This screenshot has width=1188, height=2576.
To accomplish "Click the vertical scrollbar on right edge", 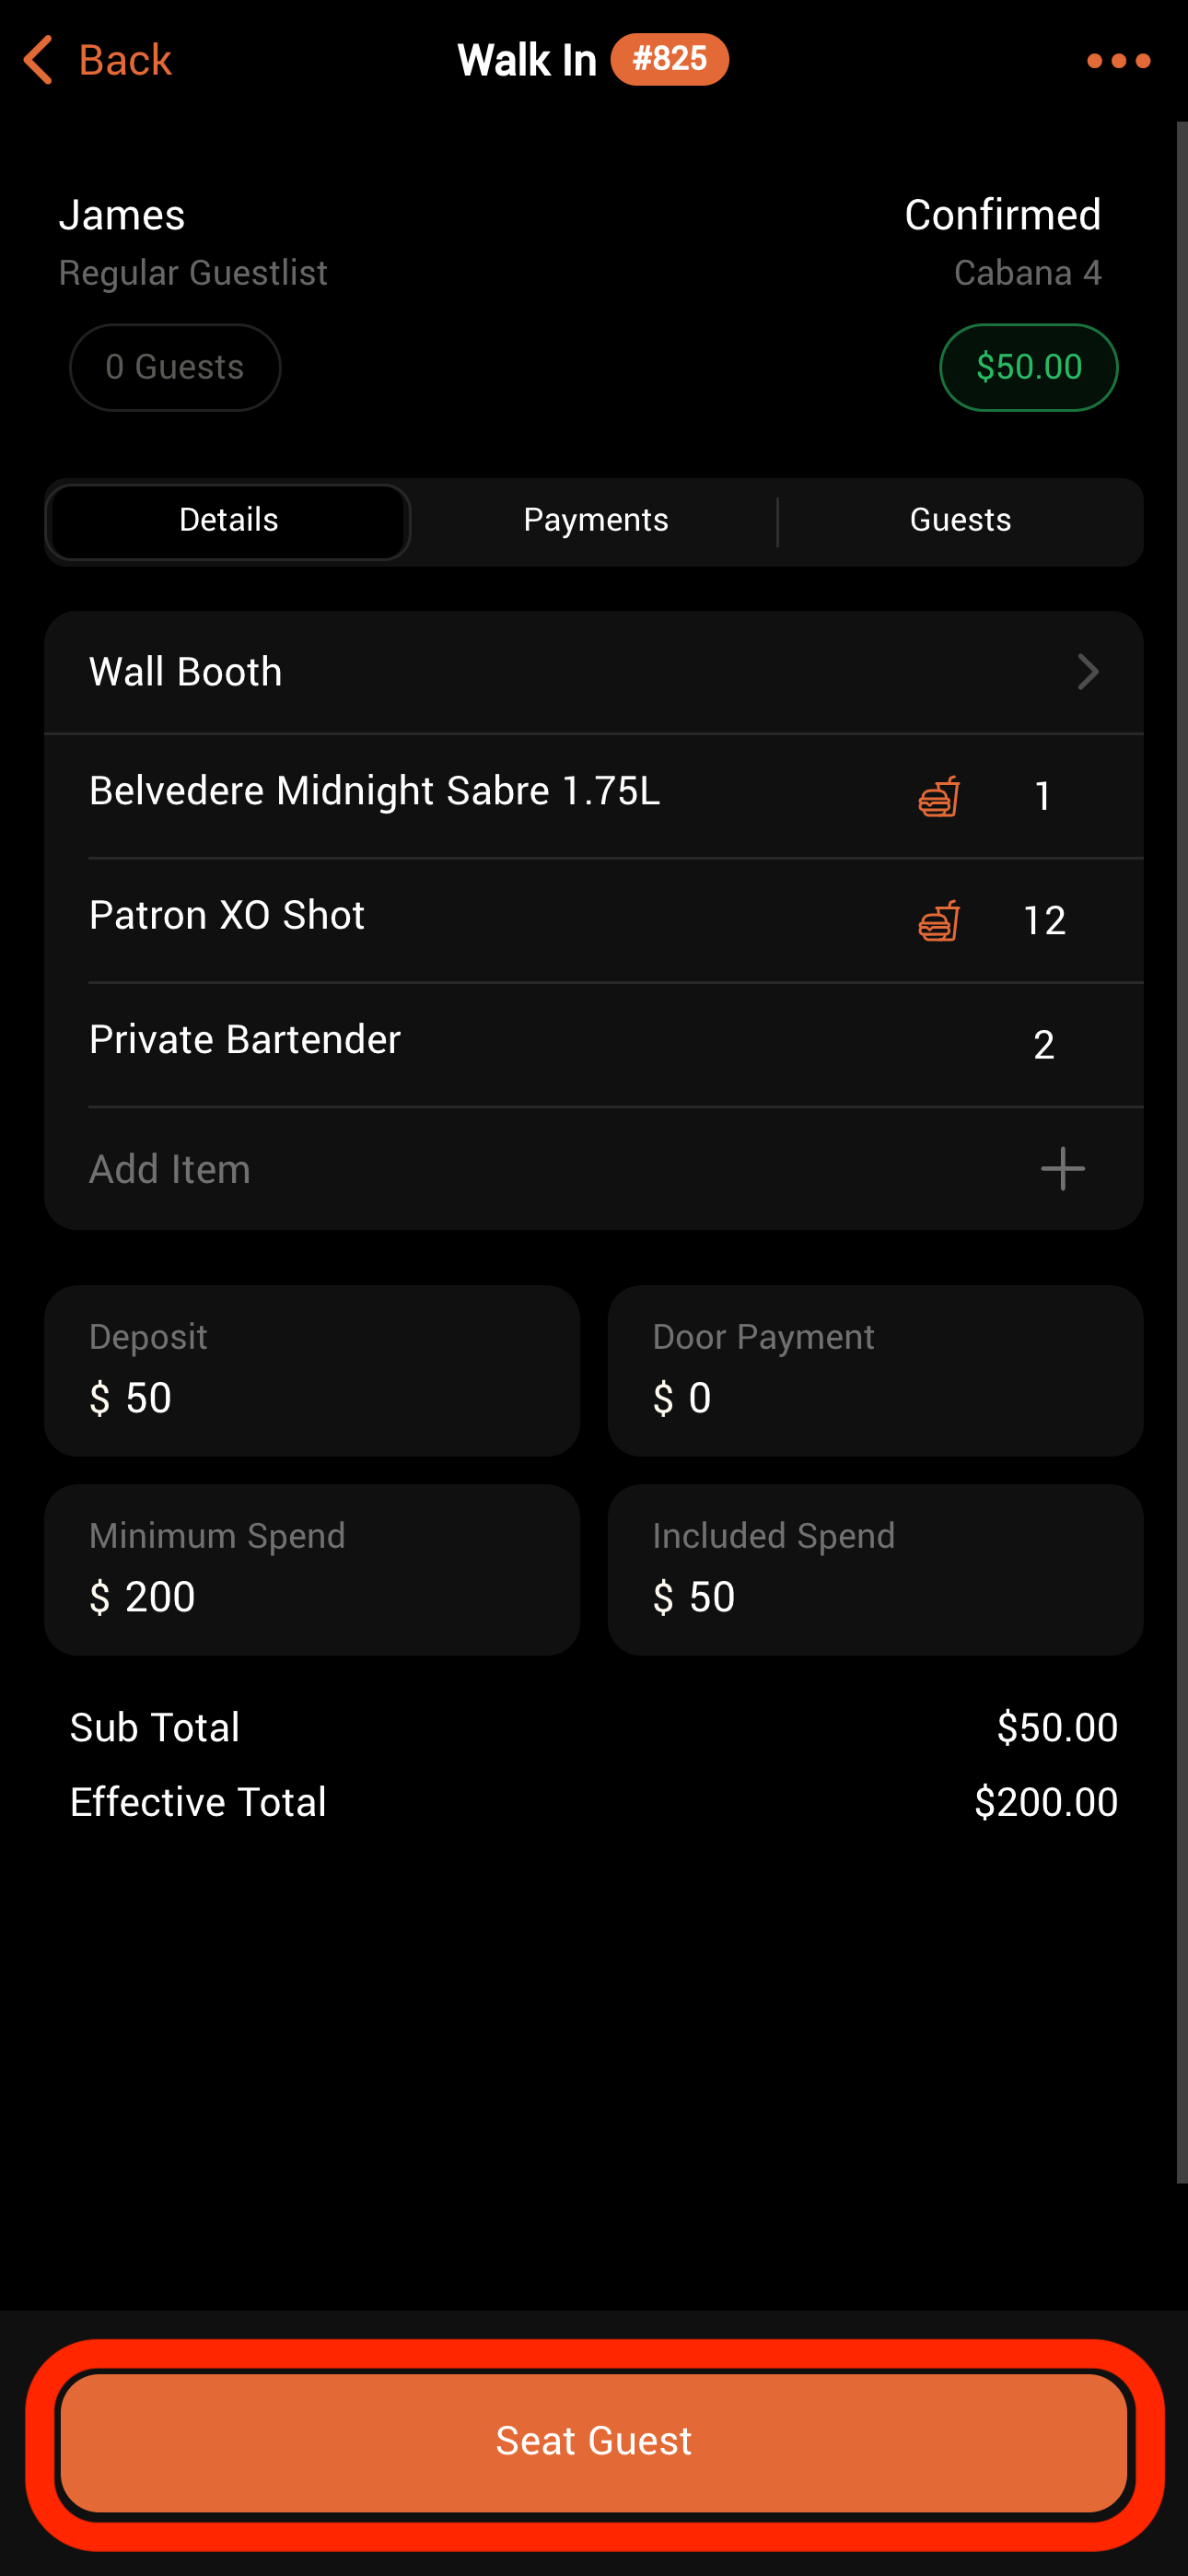I will coord(1181,1150).
